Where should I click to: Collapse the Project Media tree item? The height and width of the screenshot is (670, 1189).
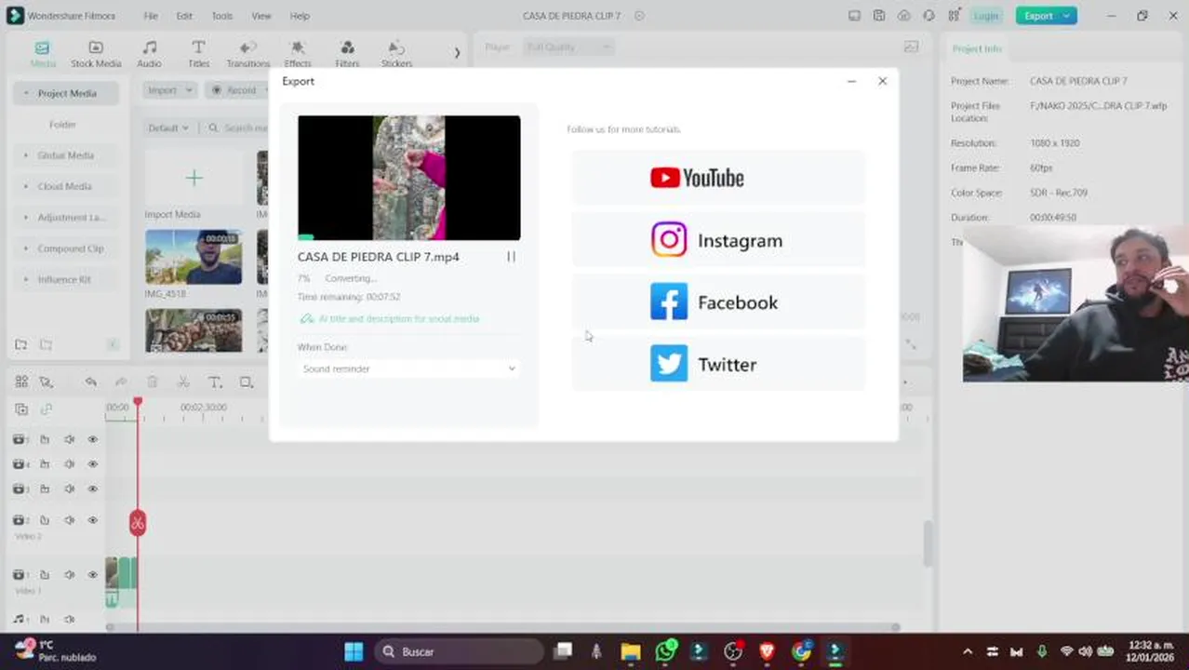[26, 93]
